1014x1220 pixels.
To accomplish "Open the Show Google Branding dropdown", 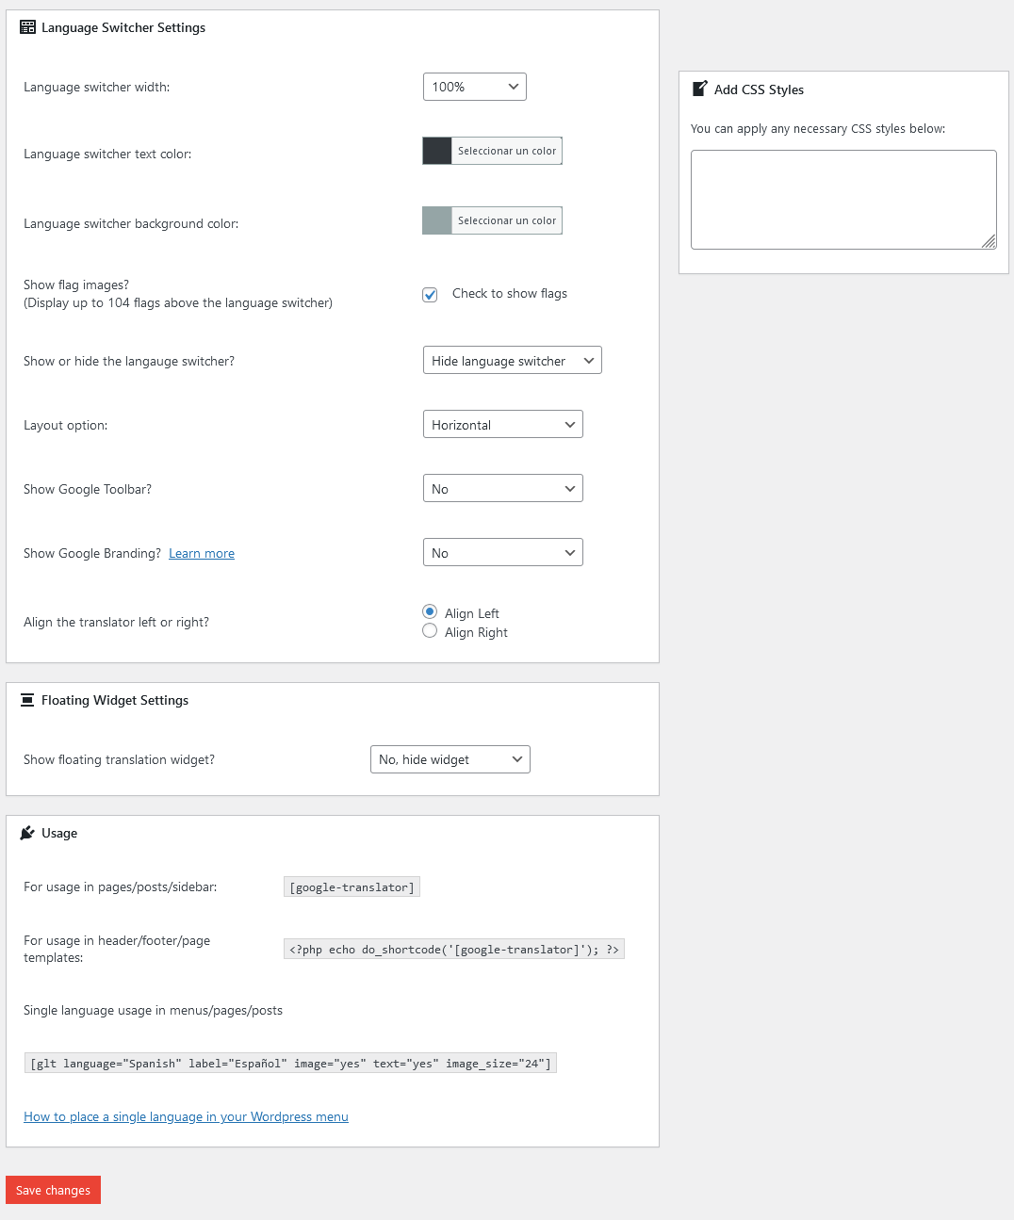I will click(x=502, y=552).
